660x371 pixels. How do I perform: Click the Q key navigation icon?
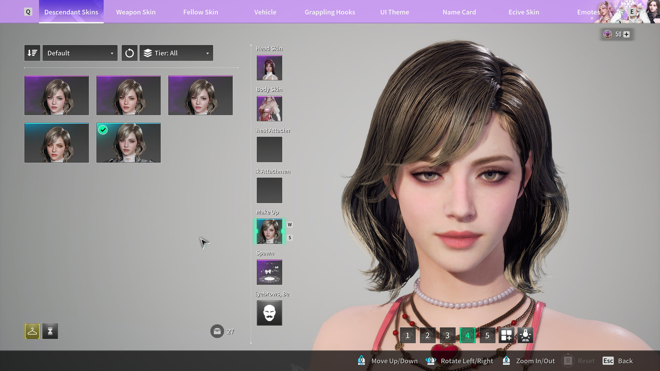point(28,12)
